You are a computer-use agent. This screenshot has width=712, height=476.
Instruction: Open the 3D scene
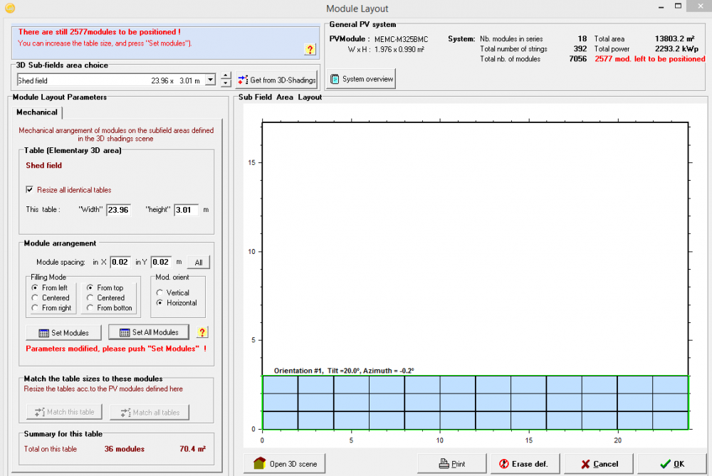click(x=285, y=464)
